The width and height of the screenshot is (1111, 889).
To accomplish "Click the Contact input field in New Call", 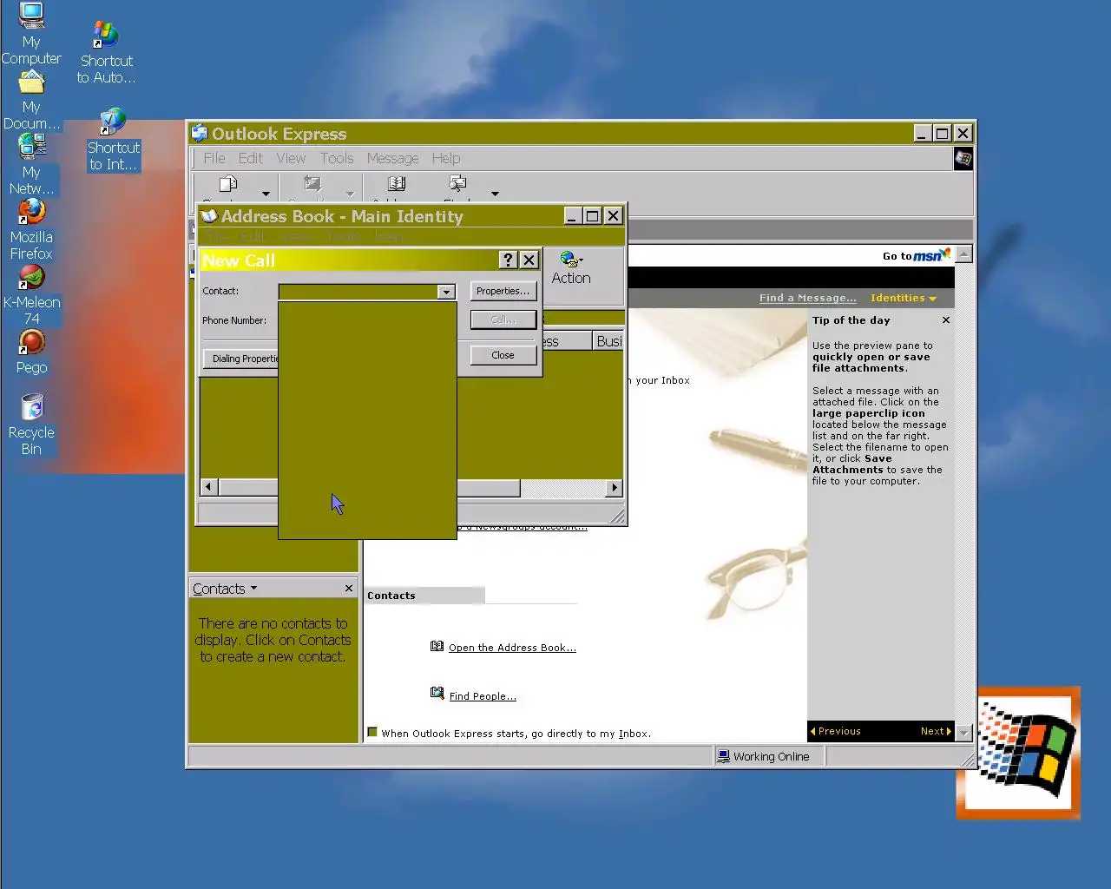I will coord(358,292).
